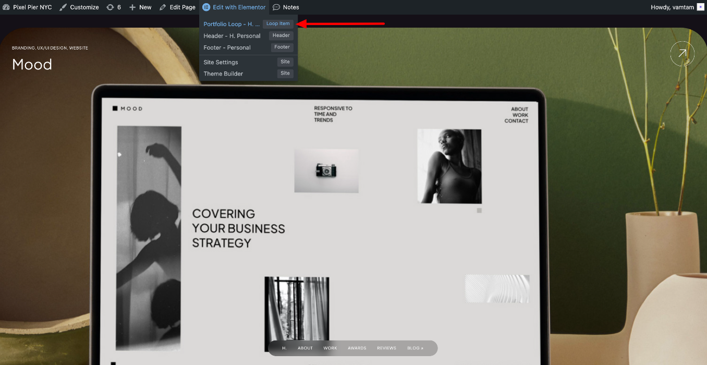Screen dimensions: 707x365
Task: Click the camera photo thumbnail in the mockup
Action: tap(326, 171)
